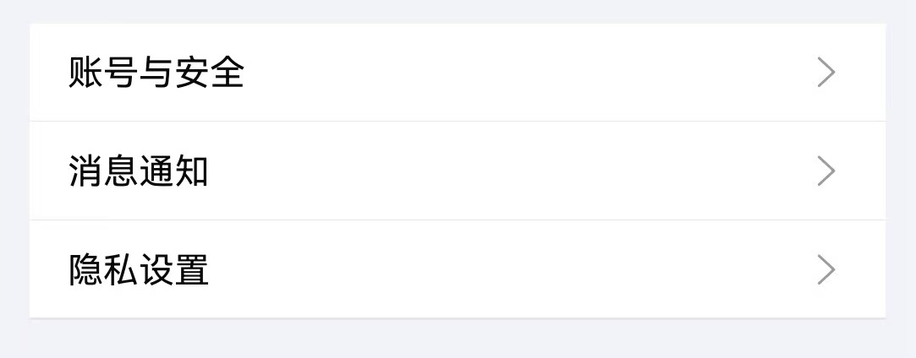Expand account and security via right arrow
The width and height of the screenshot is (916, 358).
click(x=826, y=73)
